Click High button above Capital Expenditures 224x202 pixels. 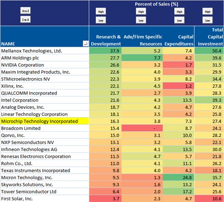click(179, 12)
